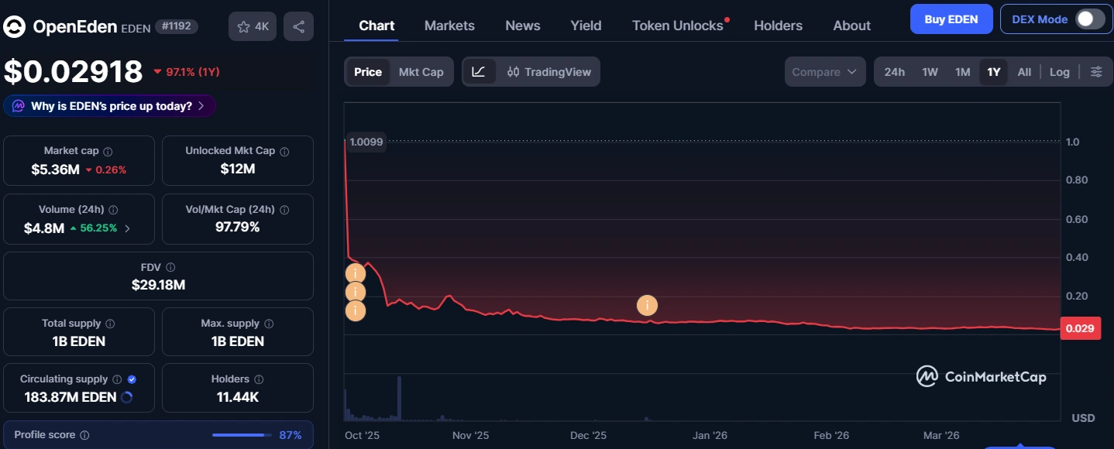Open info tooltip next to Market cap
1114x449 pixels.
point(106,150)
